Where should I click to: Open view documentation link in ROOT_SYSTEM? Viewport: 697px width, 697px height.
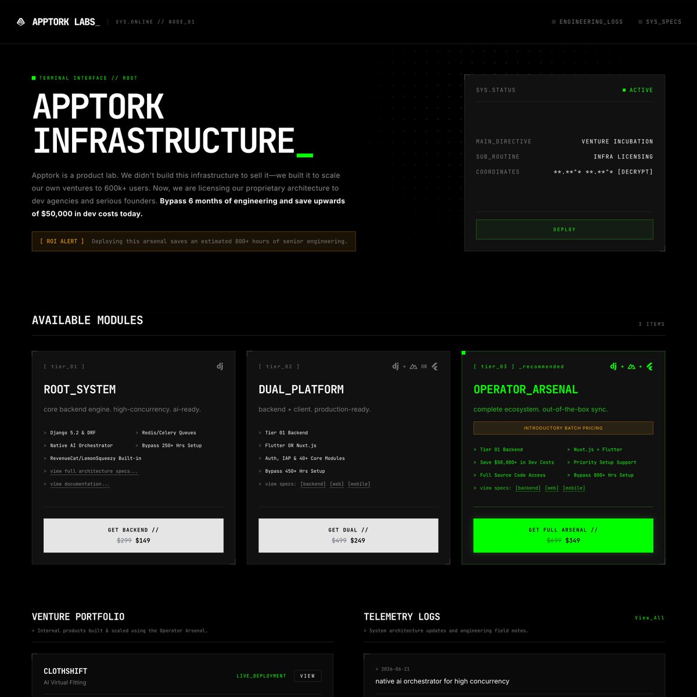(80, 484)
